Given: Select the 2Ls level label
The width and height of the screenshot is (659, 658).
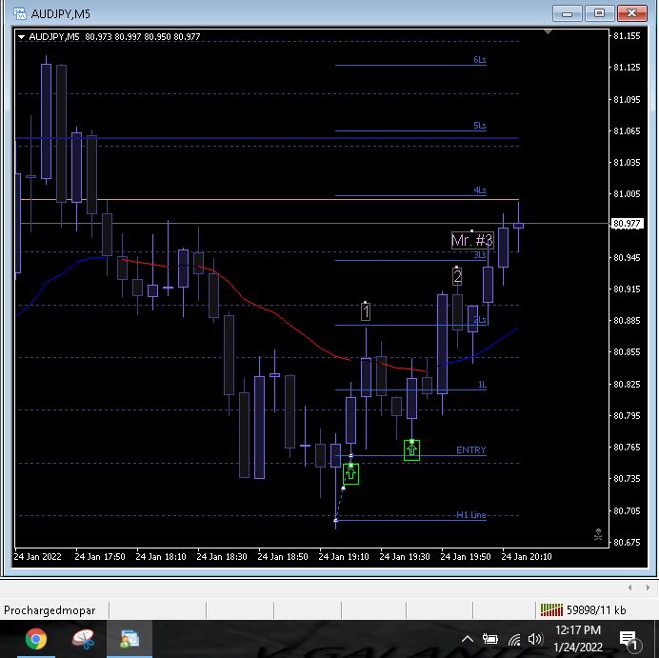Looking at the screenshot, I should (x=480, y=320).
